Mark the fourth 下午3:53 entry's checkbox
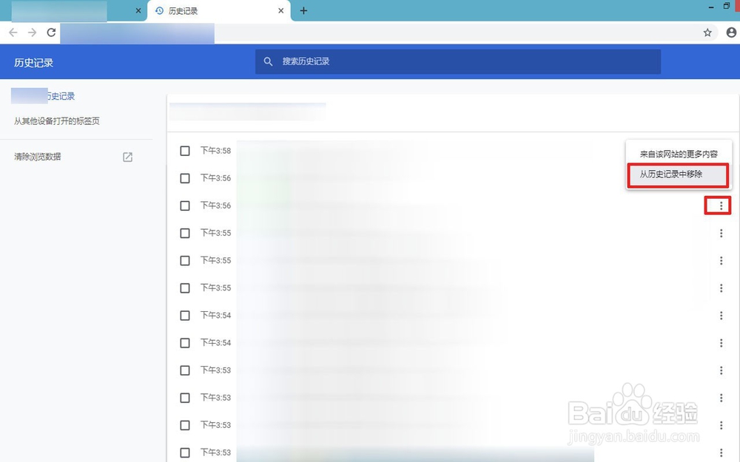The width and height of the screenshot is (740, 462). click(185, 452)
